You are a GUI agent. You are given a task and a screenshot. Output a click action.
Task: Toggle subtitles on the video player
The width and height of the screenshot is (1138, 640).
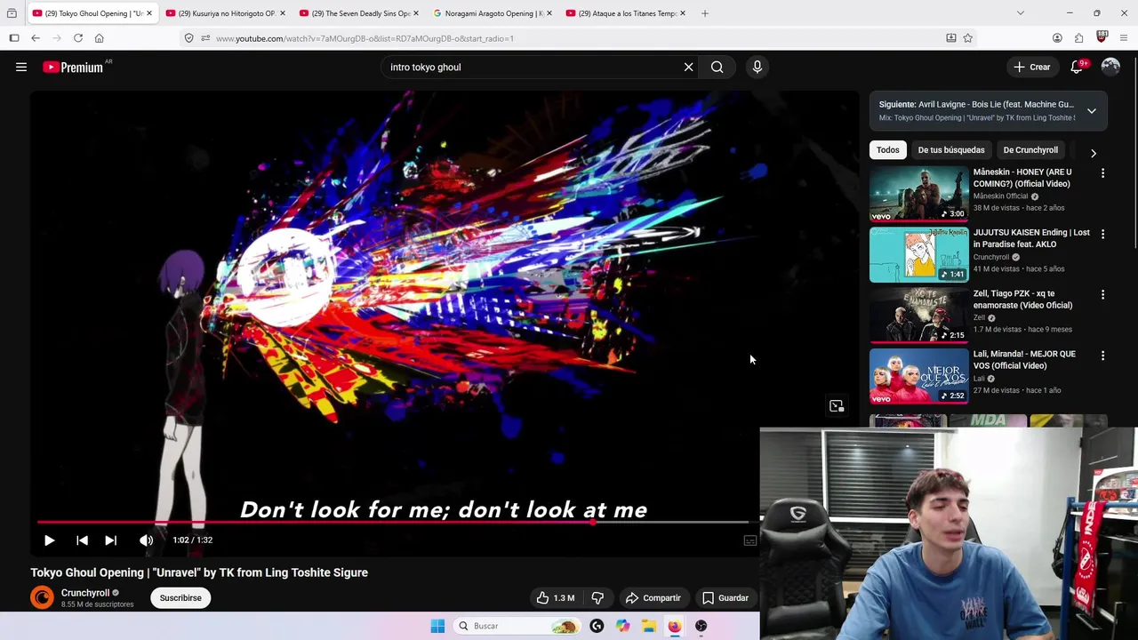point(749,540)
